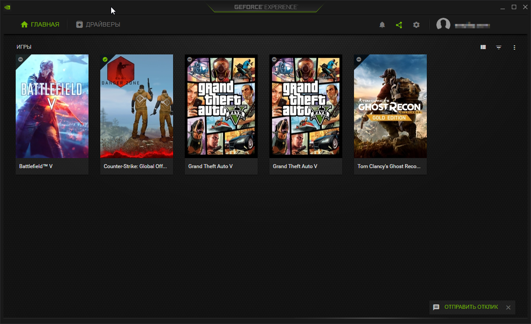Select Battlefield V cover art
The image size is (531, 324).
[52, 106]
